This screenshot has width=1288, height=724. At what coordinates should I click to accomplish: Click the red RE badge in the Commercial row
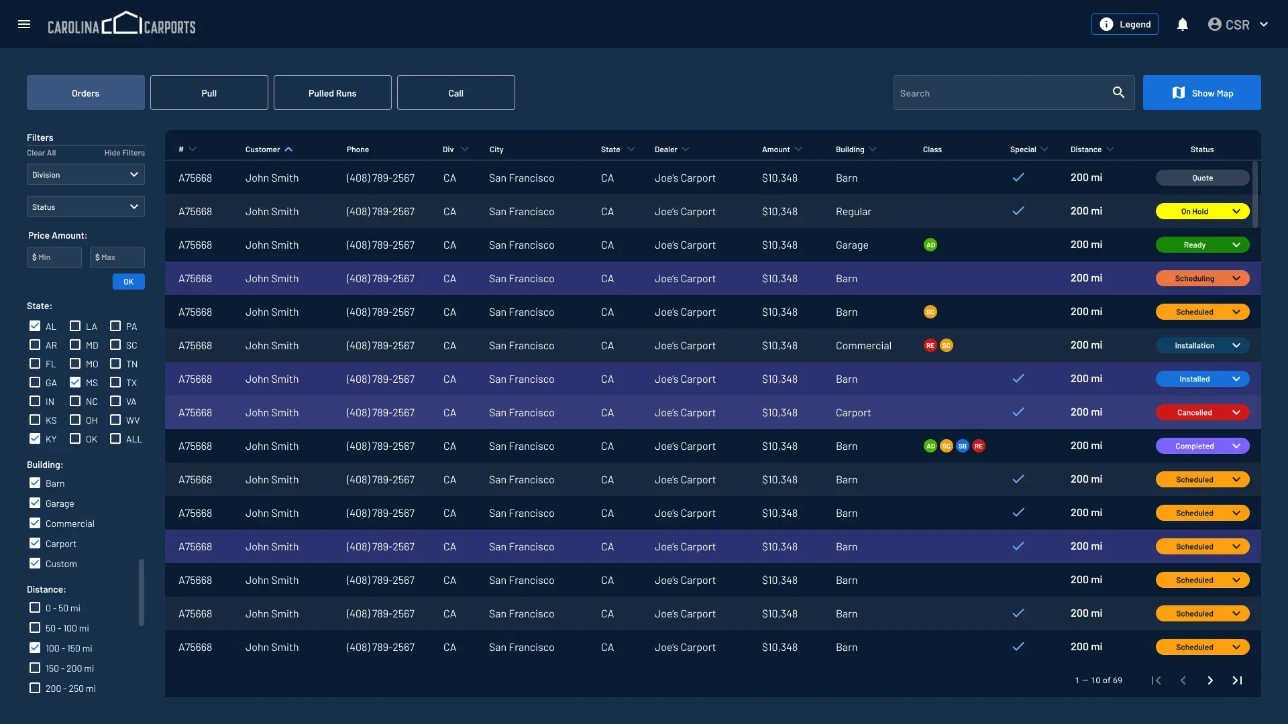[930, 345]
